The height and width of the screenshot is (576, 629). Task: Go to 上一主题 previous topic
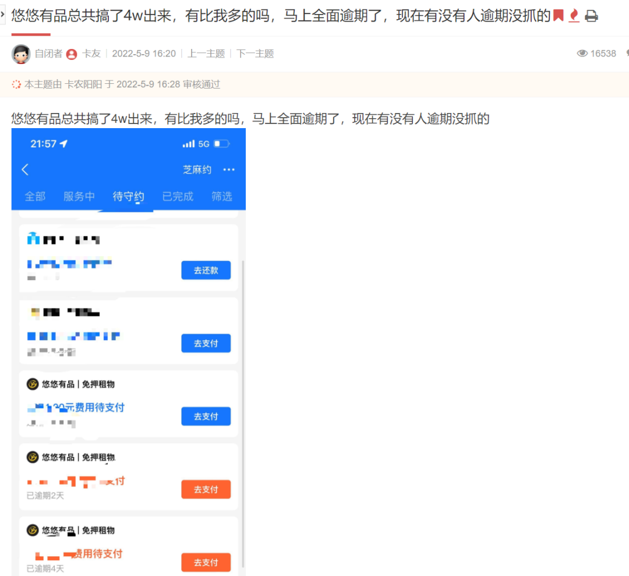coord(206,54)
